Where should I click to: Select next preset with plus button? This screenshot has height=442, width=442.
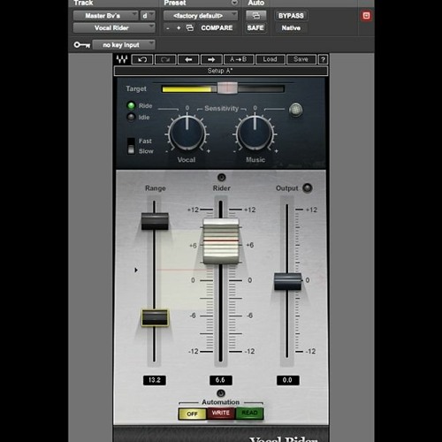point(179,28)
